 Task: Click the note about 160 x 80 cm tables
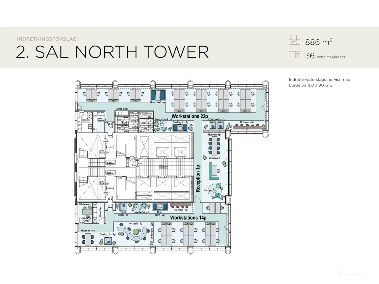[x=319, y=83]
